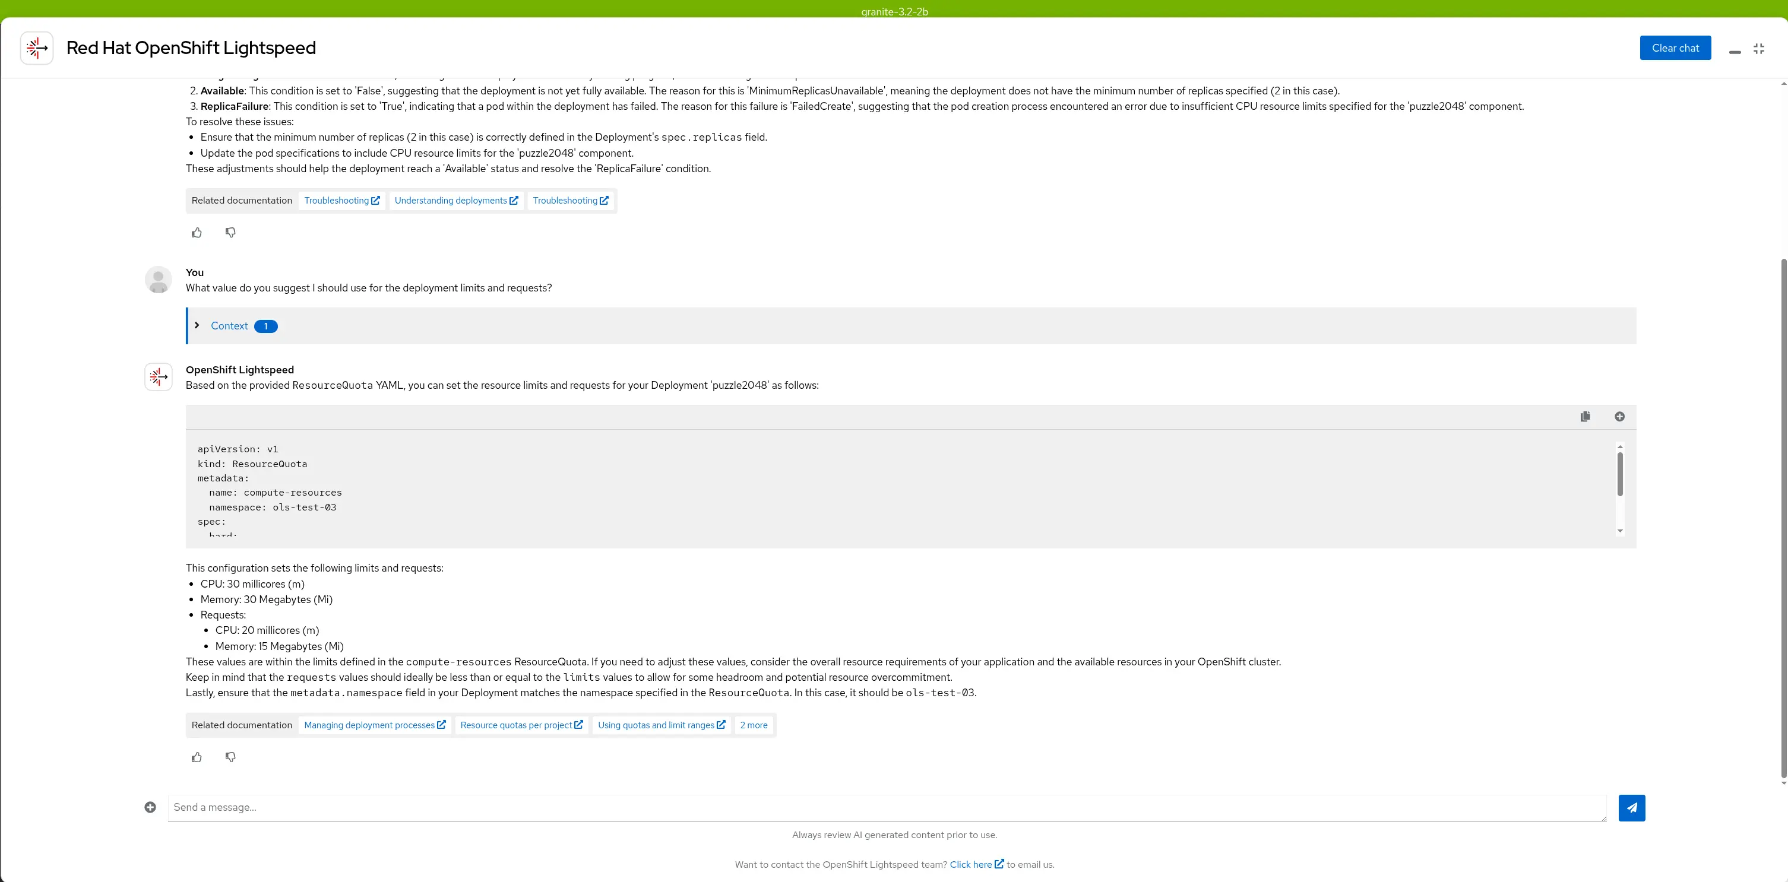Click the user question about deployment limits
This screenshot has width=1788, height=882.
tap(369, 288)
